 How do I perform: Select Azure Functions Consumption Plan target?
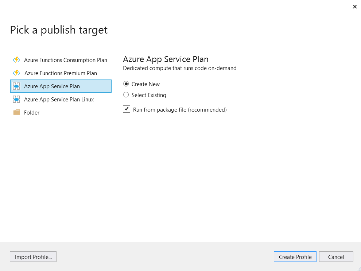coord(61,60)
